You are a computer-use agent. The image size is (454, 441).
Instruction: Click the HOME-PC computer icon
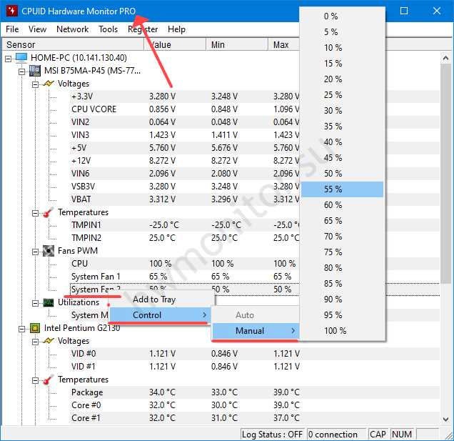tap(21, 58)
